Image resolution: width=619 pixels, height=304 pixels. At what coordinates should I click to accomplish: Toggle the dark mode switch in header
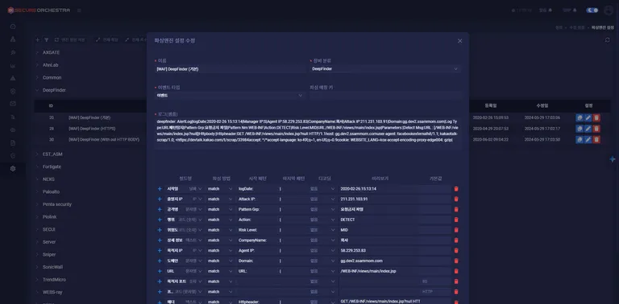click(592, 10)
